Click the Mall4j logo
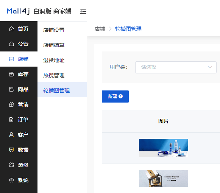The image size is (220, 193). pos(19,11)
